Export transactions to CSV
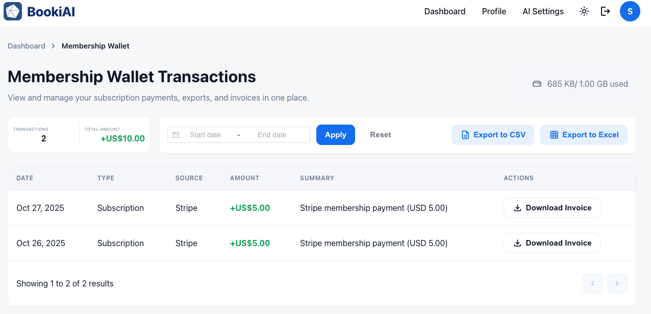 (493, 135)
